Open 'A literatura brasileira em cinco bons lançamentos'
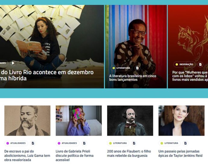This screenshot has width=208, height=166. coord(133,78)
